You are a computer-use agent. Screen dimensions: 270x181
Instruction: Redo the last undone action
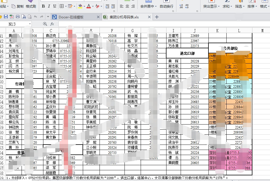pyautogui.click(x=41, y=17)
